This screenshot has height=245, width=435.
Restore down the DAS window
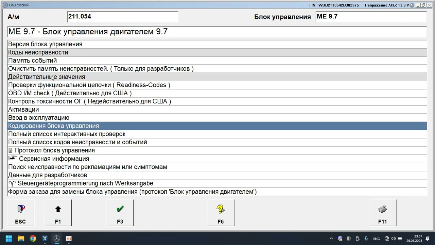[x=424, y=5]
